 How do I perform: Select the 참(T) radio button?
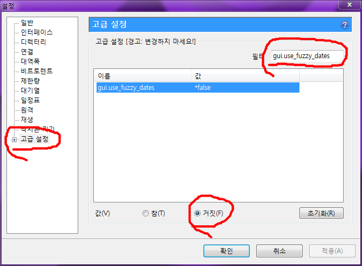coord(146,213)
